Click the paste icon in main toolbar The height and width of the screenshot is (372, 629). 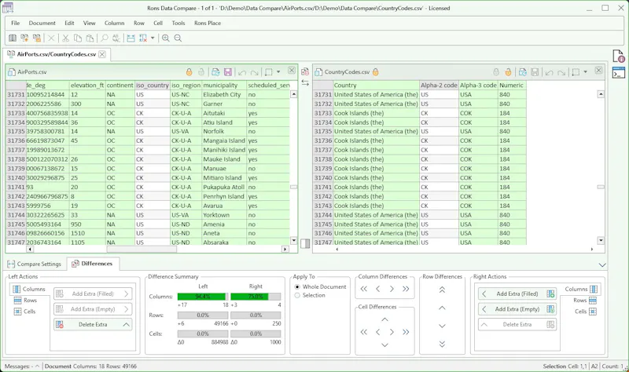[x=90, y=38]
